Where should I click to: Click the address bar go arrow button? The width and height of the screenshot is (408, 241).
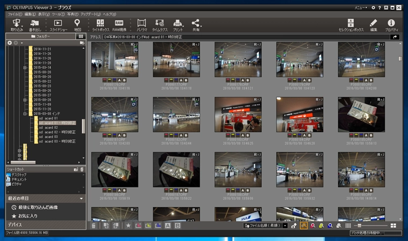[x=395, y=37]
